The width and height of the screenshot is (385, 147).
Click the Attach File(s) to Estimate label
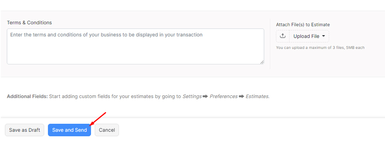pos(303,25)
